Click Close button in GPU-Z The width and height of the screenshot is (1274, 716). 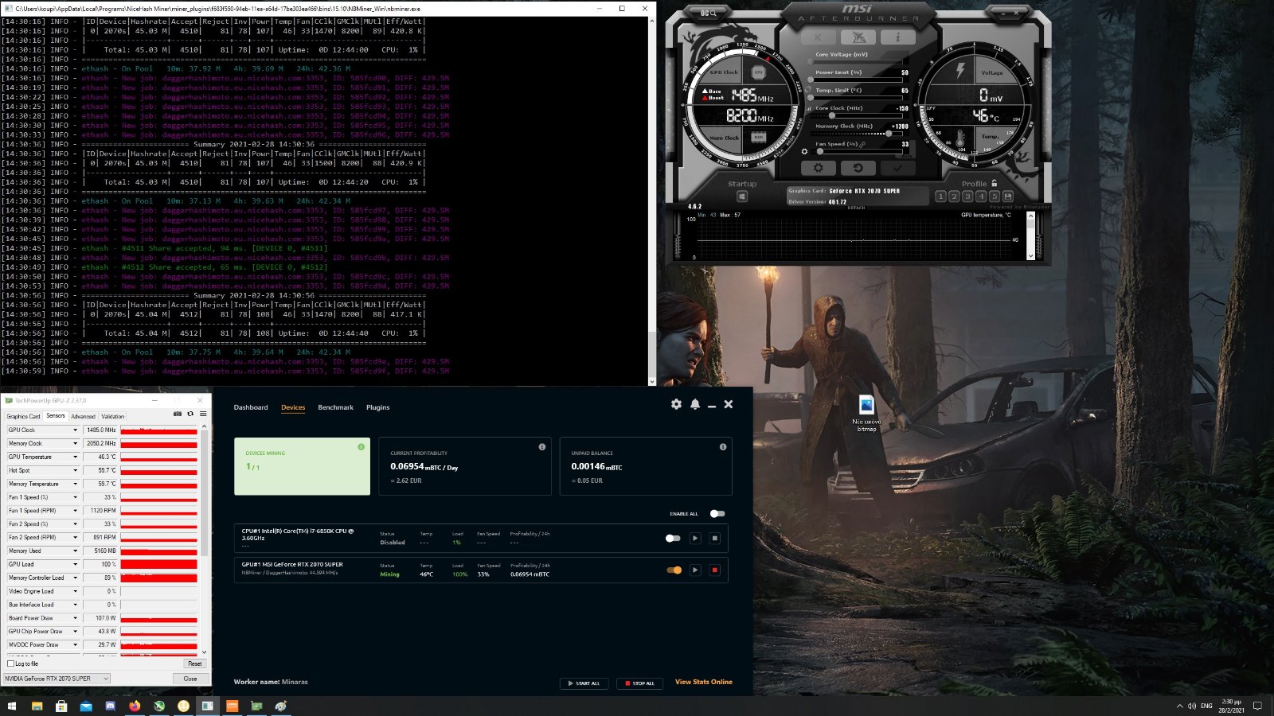pos(190,679)
